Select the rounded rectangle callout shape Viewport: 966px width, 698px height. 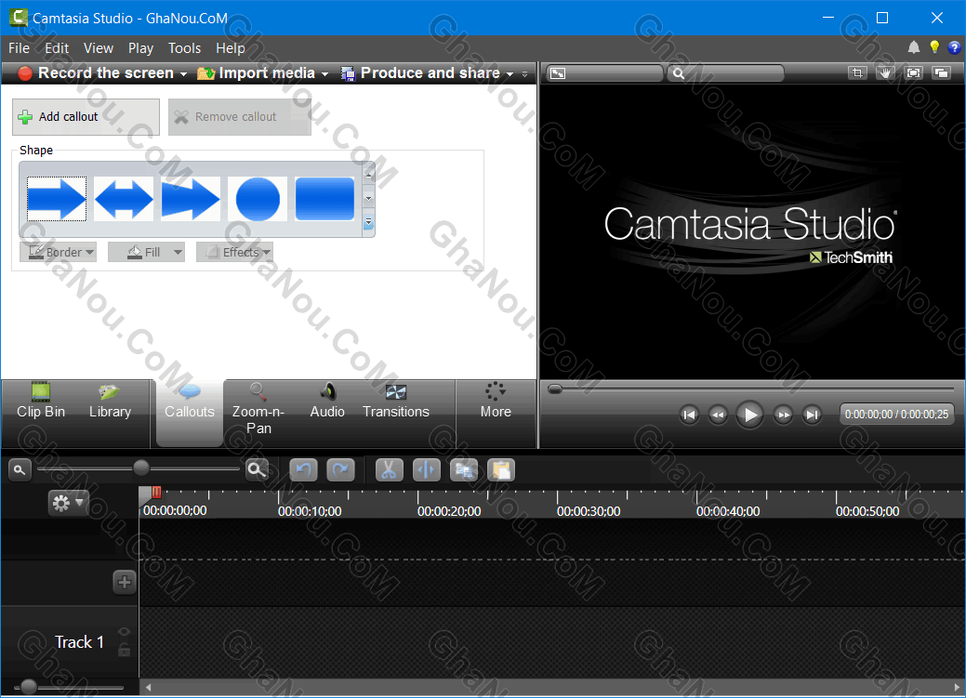coord(324,199)
